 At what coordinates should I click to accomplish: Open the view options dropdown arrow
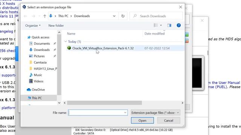161,25
